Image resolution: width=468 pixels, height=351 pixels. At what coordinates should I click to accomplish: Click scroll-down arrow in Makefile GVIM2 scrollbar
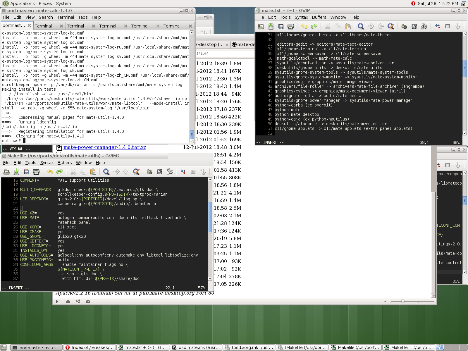coord(210,279)
